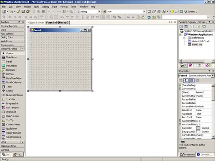
Task: Open the Form1 object selector dropdown in Properties
Action: (213, 76)
